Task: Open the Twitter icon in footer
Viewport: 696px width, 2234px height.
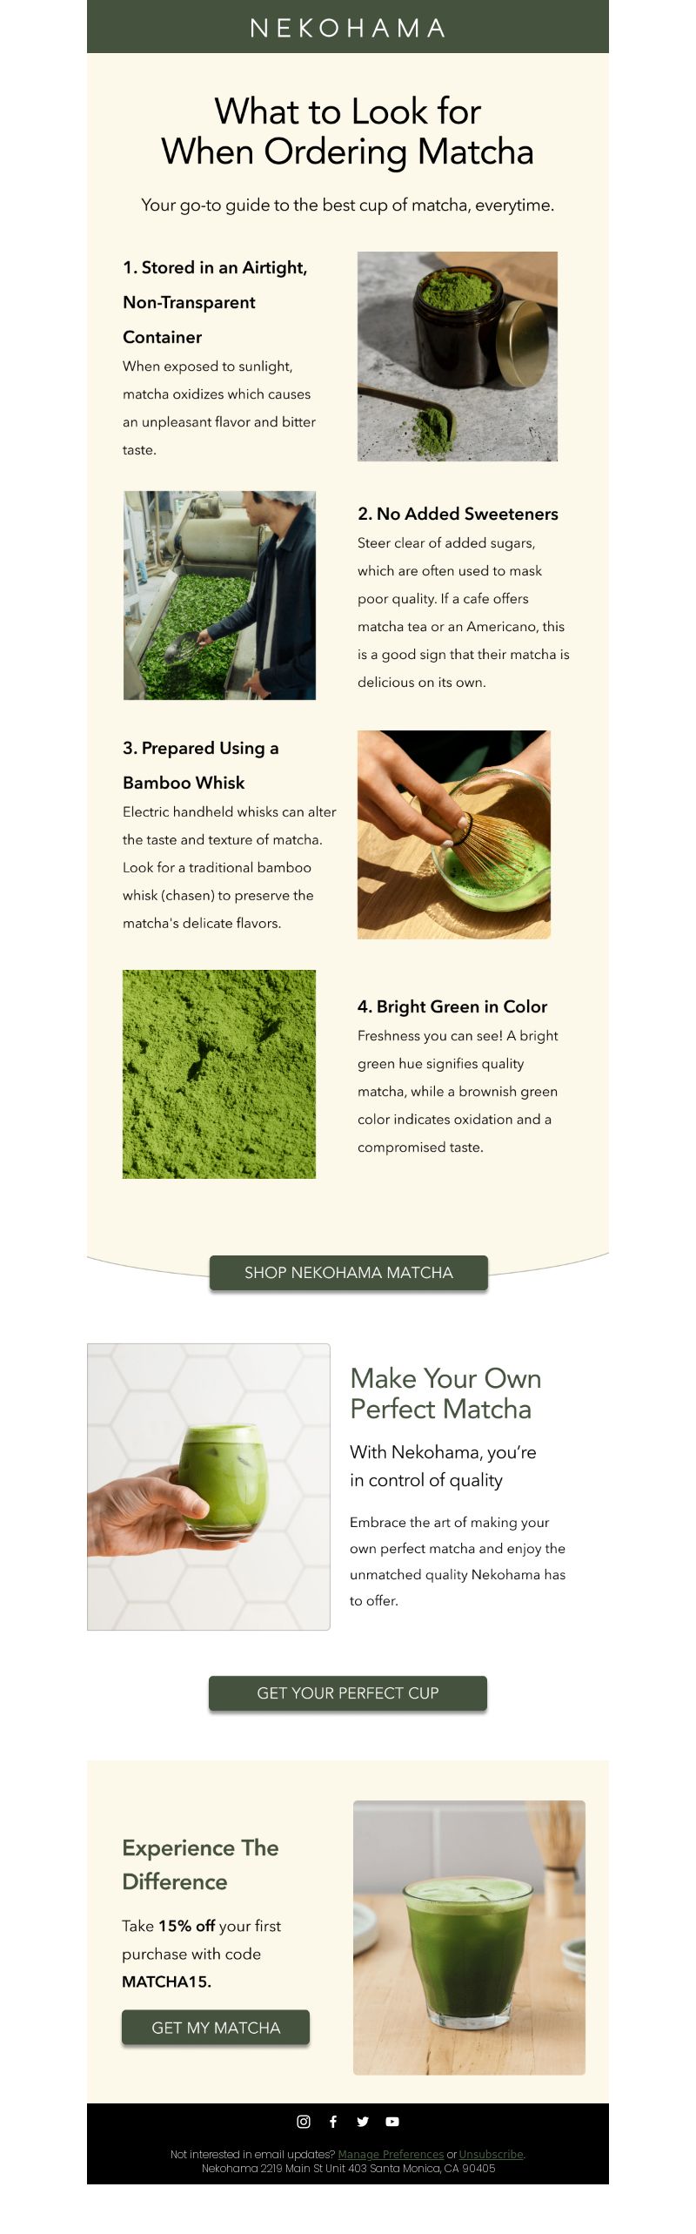Action: pos(363,2122)
